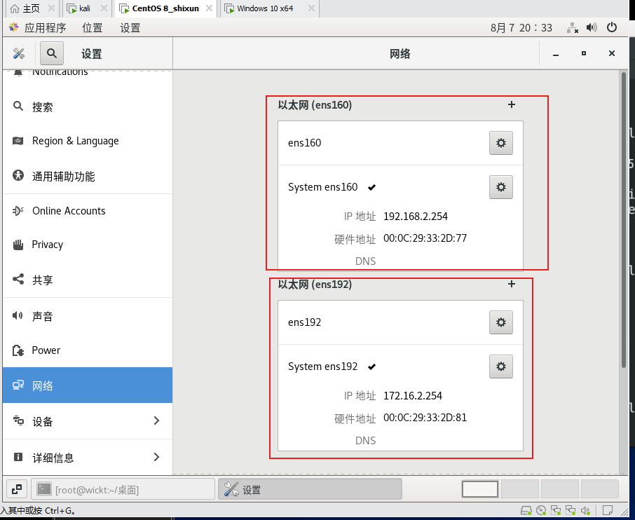This screenshot has width=635, height=520.
Task: Add a new connection profile to ens192
Action: point(512,284)
